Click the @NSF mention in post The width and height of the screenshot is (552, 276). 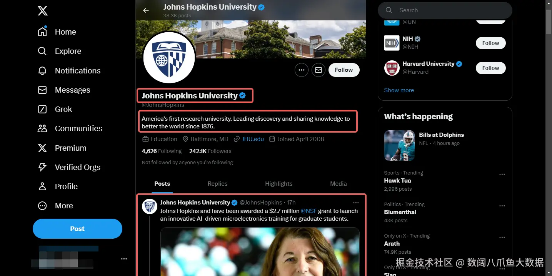click(309, 211)
